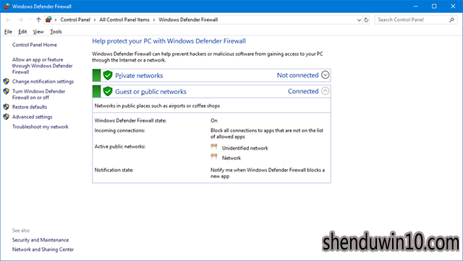
Task: Click breadcrumb chevron before Control Panel
Action: [x=56, y=20]
